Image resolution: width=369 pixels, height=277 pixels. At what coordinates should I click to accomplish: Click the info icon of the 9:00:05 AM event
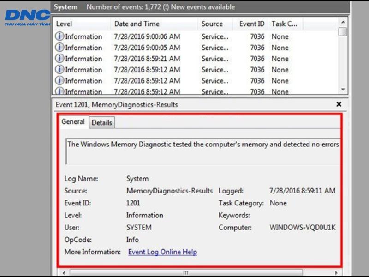click(60, 48)
